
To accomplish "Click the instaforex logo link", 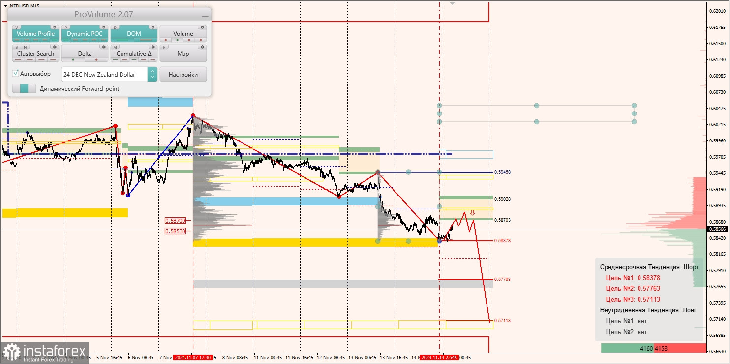I will (x=45, y=353).
